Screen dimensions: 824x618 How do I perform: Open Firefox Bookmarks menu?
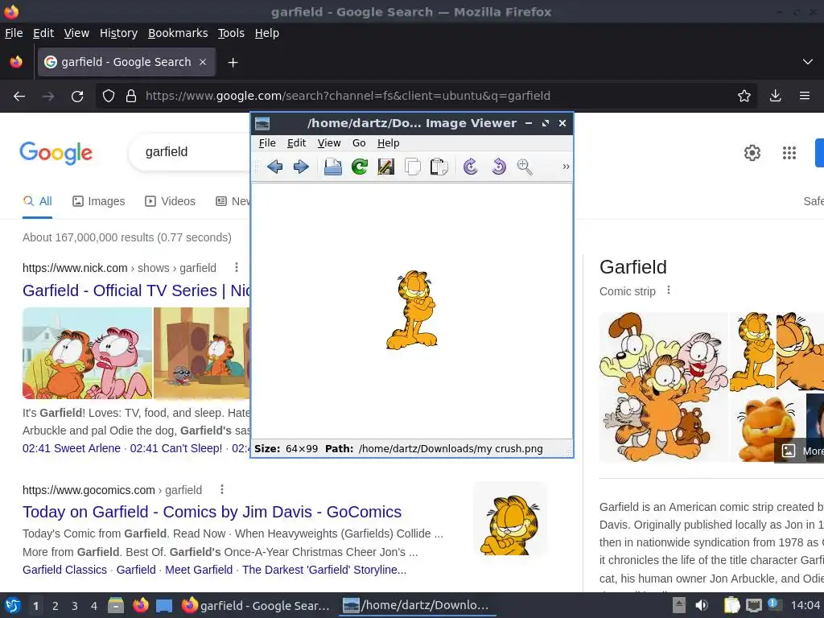coord(178,33)
